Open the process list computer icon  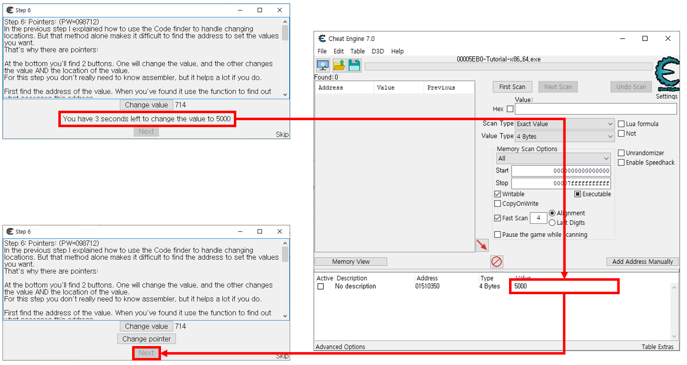[x=323, y=65]
